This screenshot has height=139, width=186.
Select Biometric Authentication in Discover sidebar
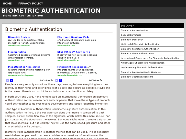152,30
